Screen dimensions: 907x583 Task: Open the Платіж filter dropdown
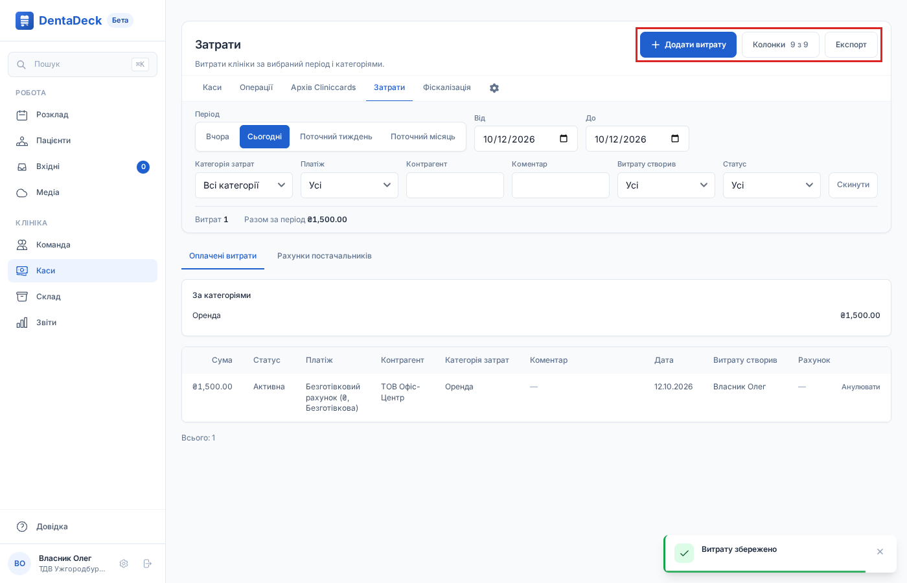click(349, 185)
